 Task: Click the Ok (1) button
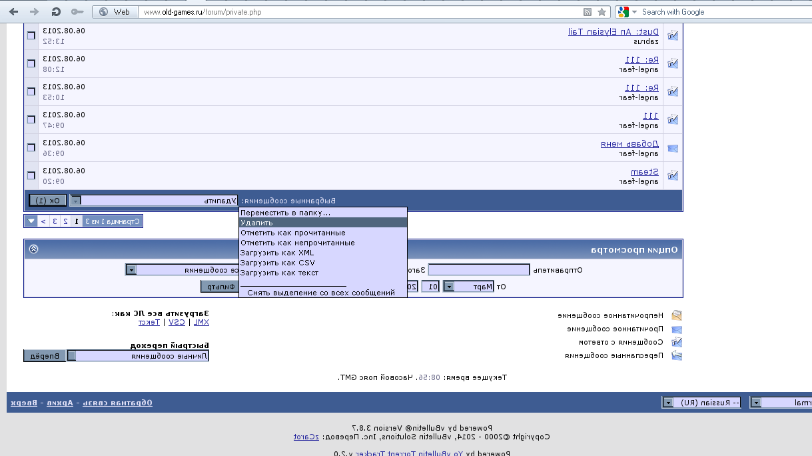(x=48, y=200)
